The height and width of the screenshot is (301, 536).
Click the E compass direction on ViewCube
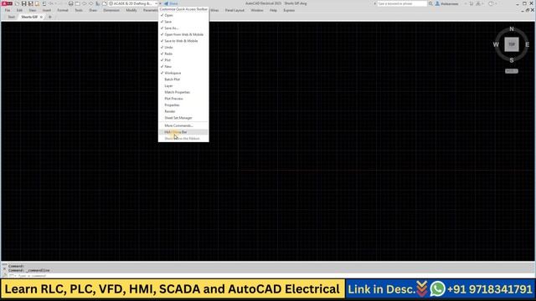coord(527,44)
